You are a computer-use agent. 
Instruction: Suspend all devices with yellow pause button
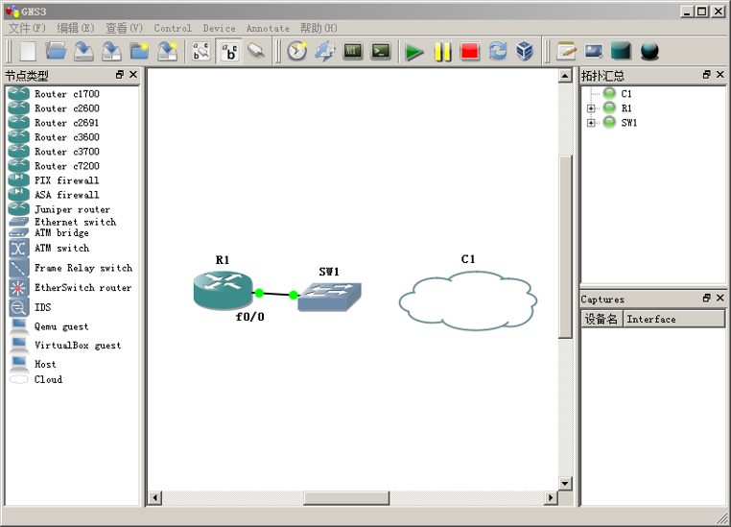442,51
